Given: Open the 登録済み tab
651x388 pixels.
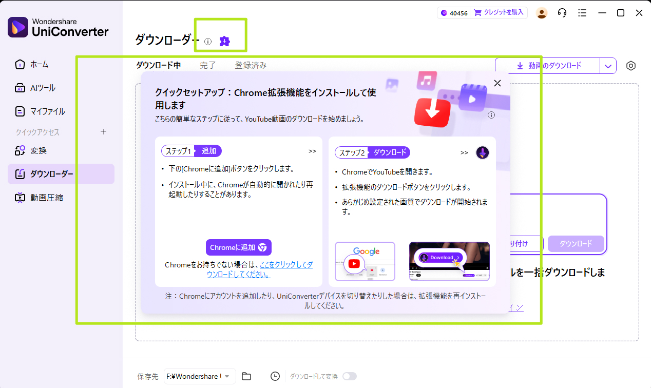Looking at the screenshot, I should click(x=251, y=65).
